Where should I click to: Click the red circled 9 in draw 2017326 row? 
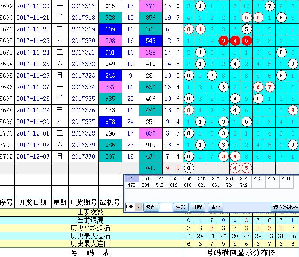point(292,110)
